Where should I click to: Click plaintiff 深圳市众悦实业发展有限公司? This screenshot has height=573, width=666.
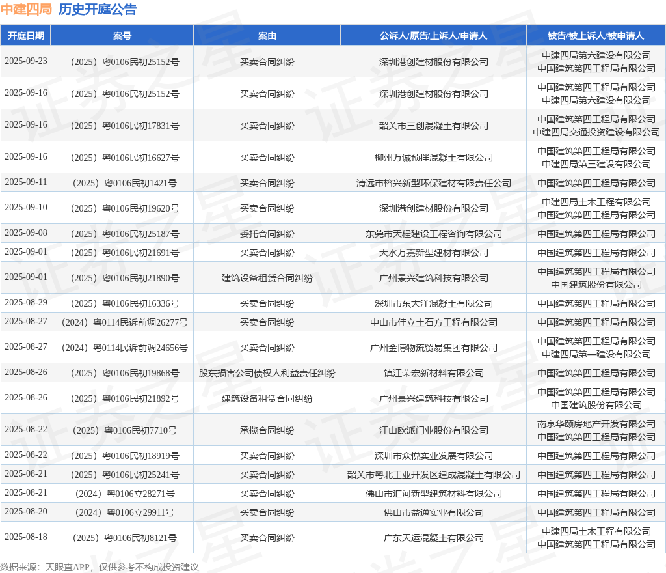434,456
